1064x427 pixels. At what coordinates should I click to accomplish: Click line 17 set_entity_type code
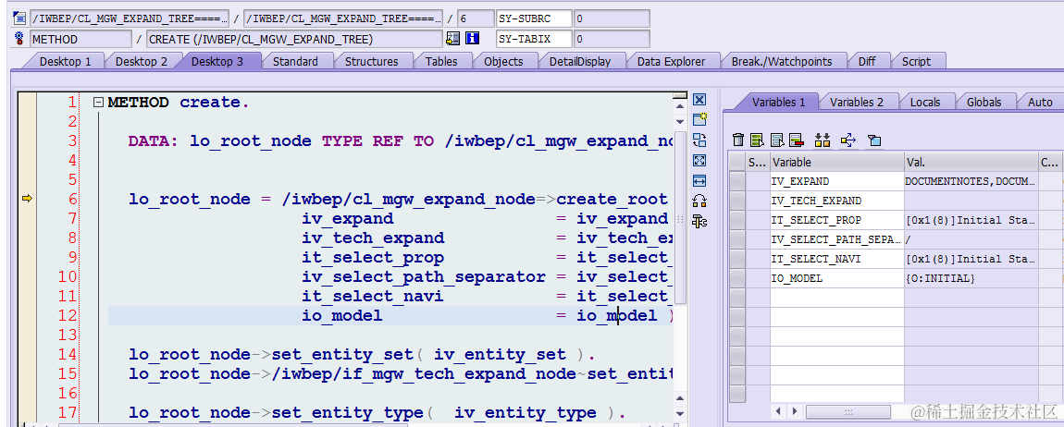[377, 412]
